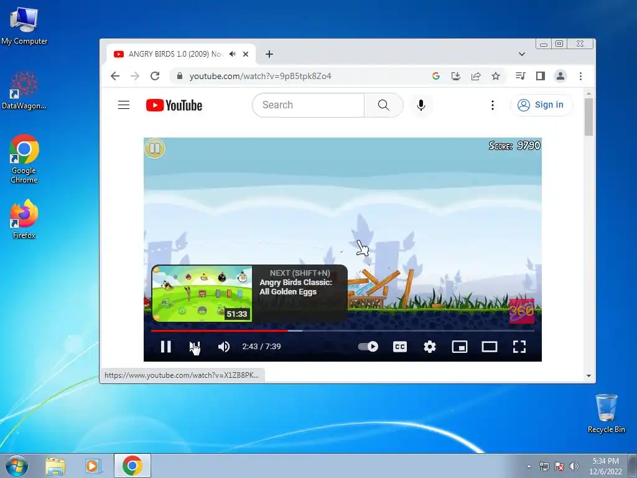Open Chrome side panel
The height and width of the screenshot is (478, 637).
541,76
